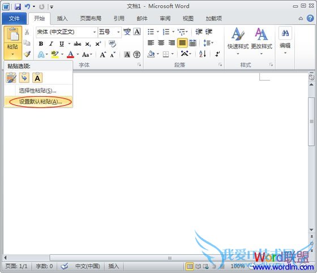Apply red font color A
The height and width of the screenshot is (273, 317).
71,54
